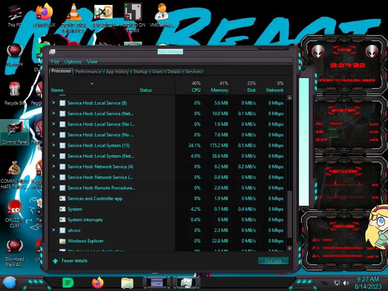Open Firefox from the taskbar

[98, 283]
